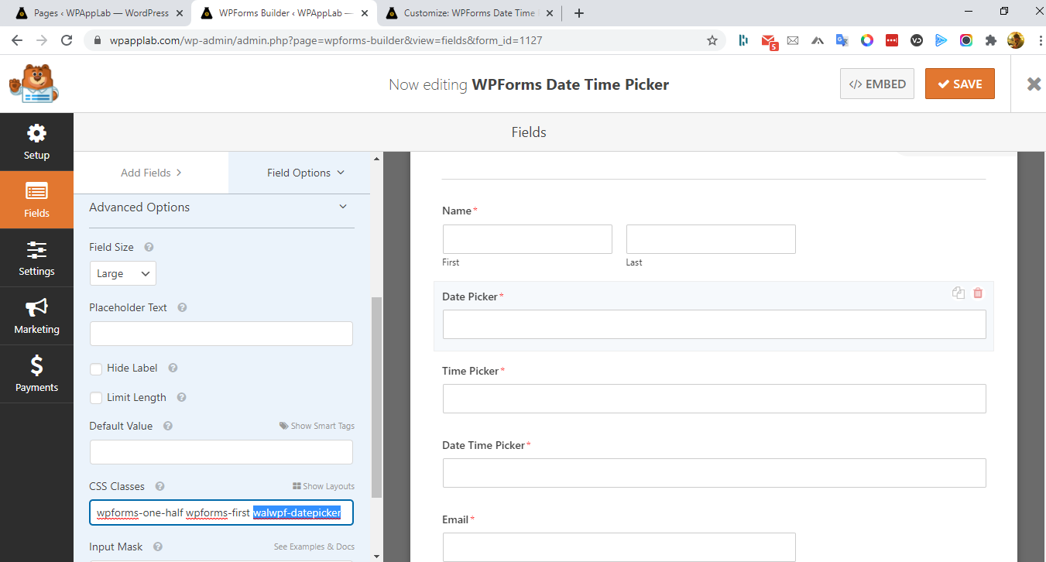Image resolution: width=1046 pixels, height=562 pixels.
Task: Open the Payments section in the sidebar
Action: (x=36, y=374)
